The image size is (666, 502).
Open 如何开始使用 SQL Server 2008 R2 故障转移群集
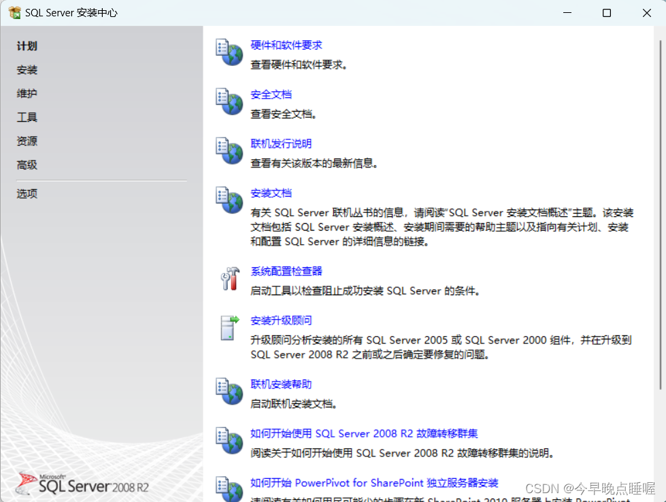point(364,433)
